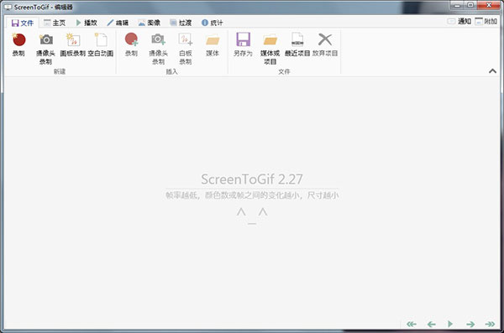Start a new screen recording (red 录制 icon)
Viewport: 504px width, 333px height.
18,45
